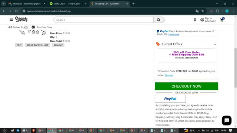Open the shopping cart icon

pos(222,20)
